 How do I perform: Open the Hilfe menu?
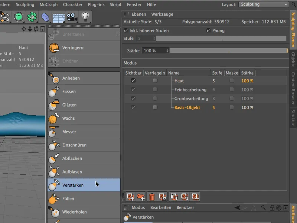[151, 4]
